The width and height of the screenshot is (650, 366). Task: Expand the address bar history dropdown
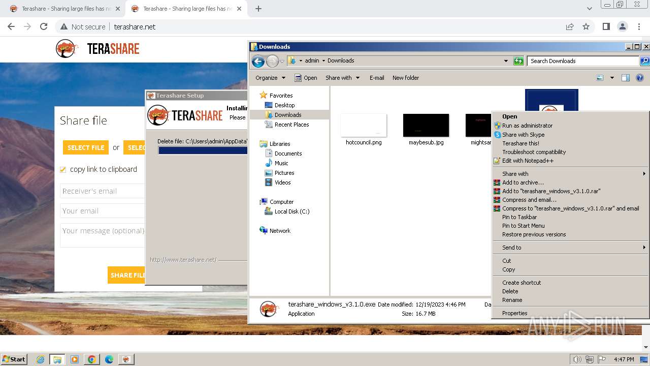506,61
